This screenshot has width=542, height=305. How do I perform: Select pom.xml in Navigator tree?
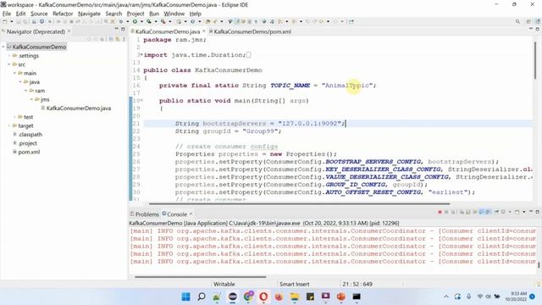29,152
